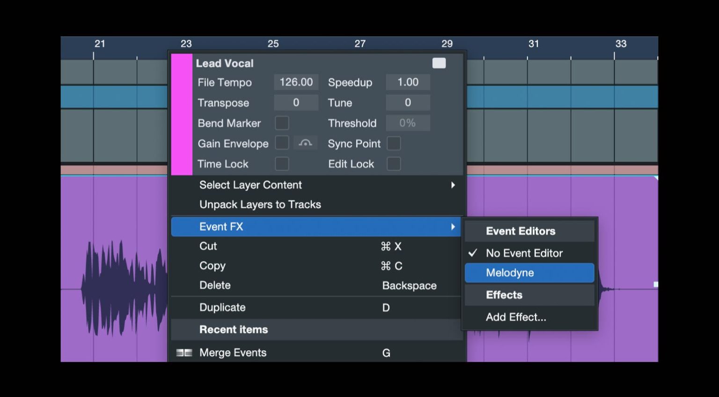The height and width of the screenshot is (397, 719).
Task: Click the gain envelope curve icon
Action: tap(305, 143)
